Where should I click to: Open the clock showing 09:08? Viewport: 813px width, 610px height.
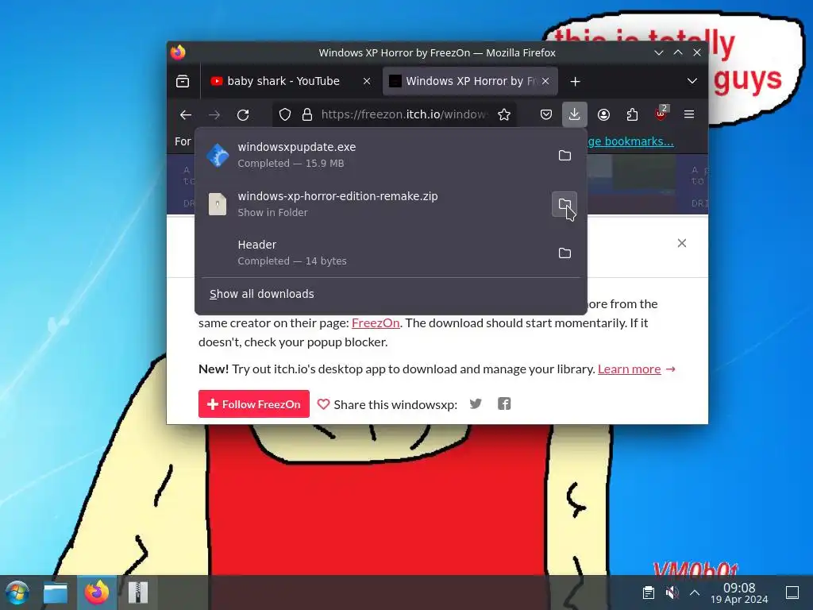(739, 593)
